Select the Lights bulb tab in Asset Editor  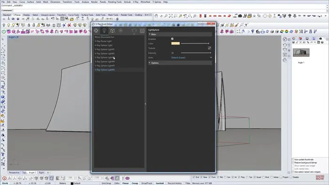click(x=104, y=31)
